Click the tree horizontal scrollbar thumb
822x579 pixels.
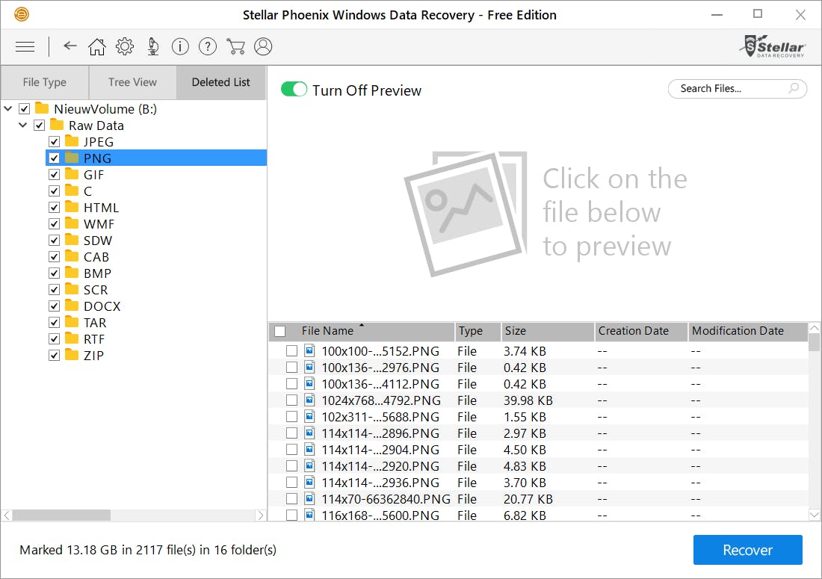[61, 515]
